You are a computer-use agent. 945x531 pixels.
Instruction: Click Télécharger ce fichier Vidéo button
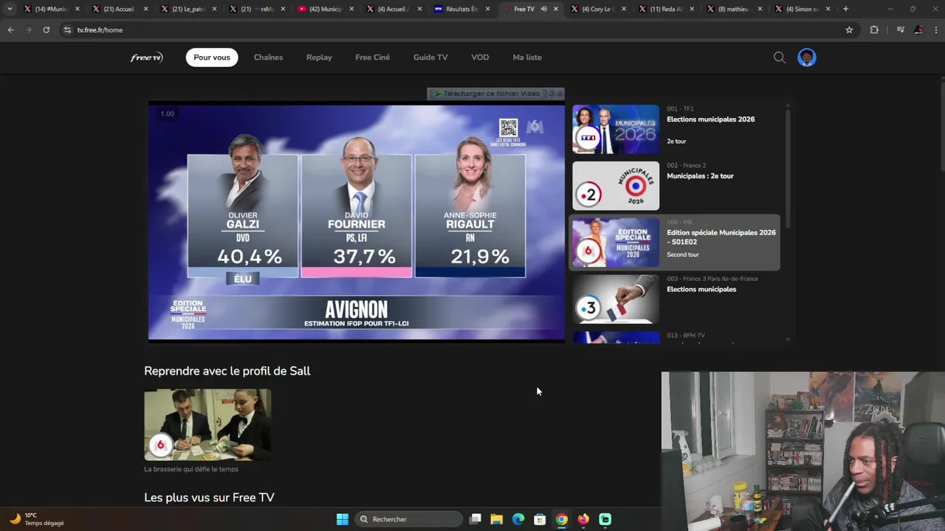click(x=487, y=94)
